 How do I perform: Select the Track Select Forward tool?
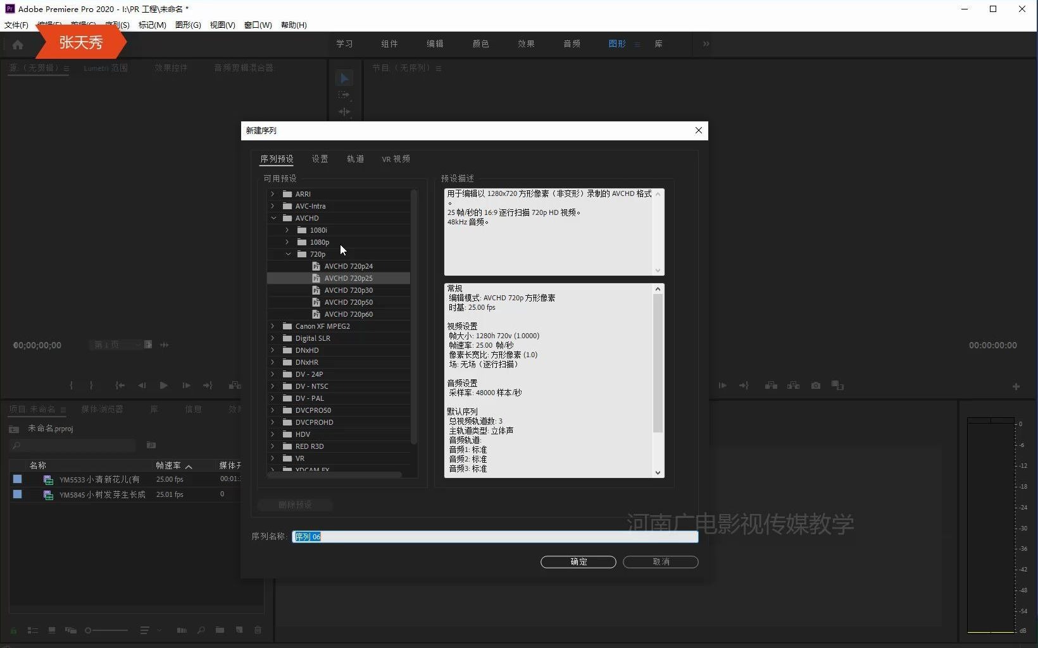pos(344,95)
